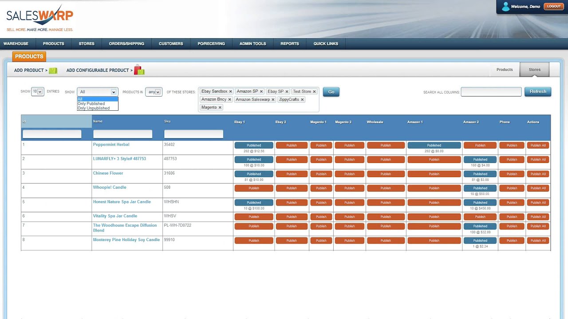Remove the Magento store tag
The width and height of the screenshot is (568, 319).
point(220,108)
